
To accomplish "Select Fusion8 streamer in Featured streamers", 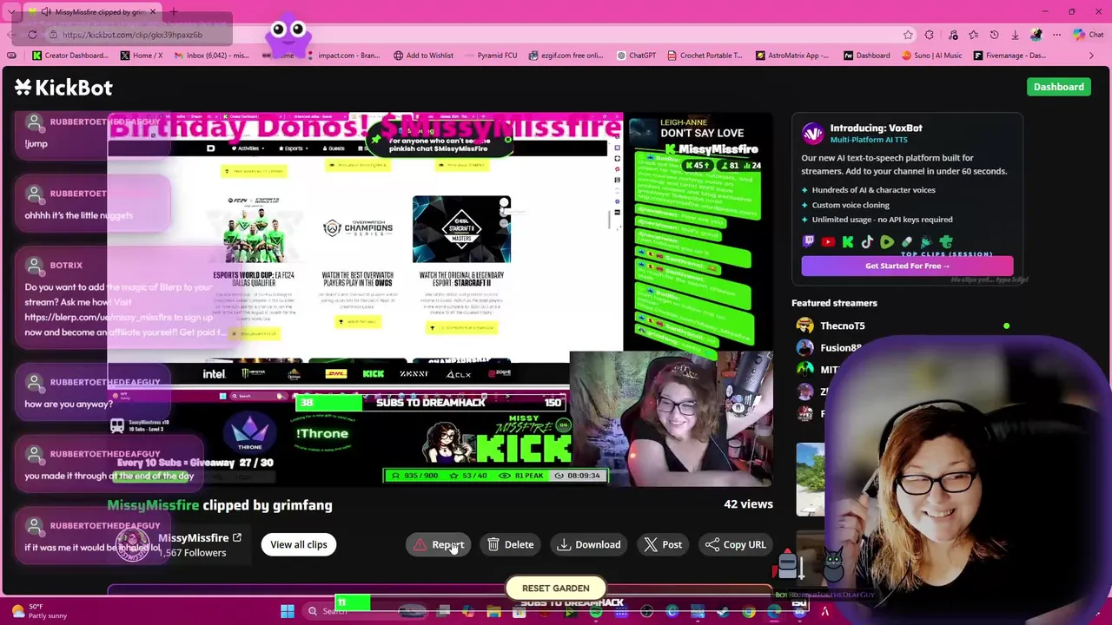I will pos(840,347).
